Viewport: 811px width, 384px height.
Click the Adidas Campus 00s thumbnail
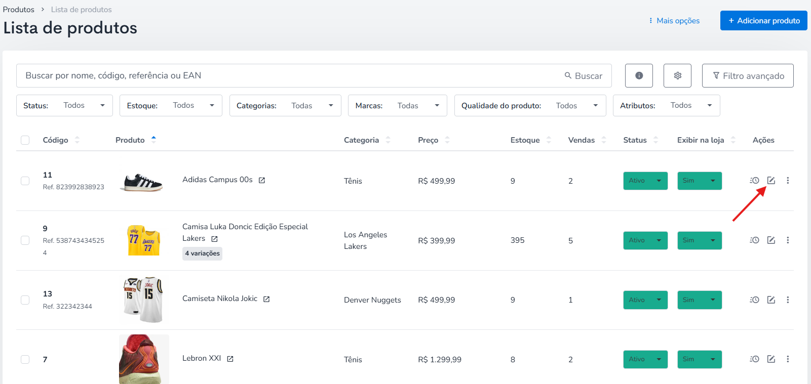[141, 182]
